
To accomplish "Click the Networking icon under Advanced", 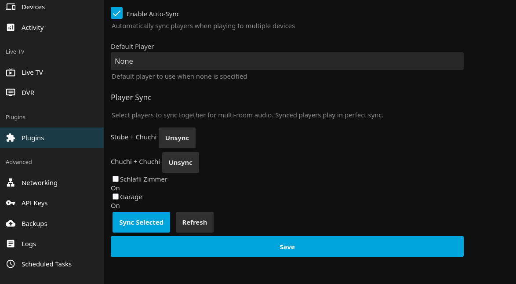I will tap(11, 182).
